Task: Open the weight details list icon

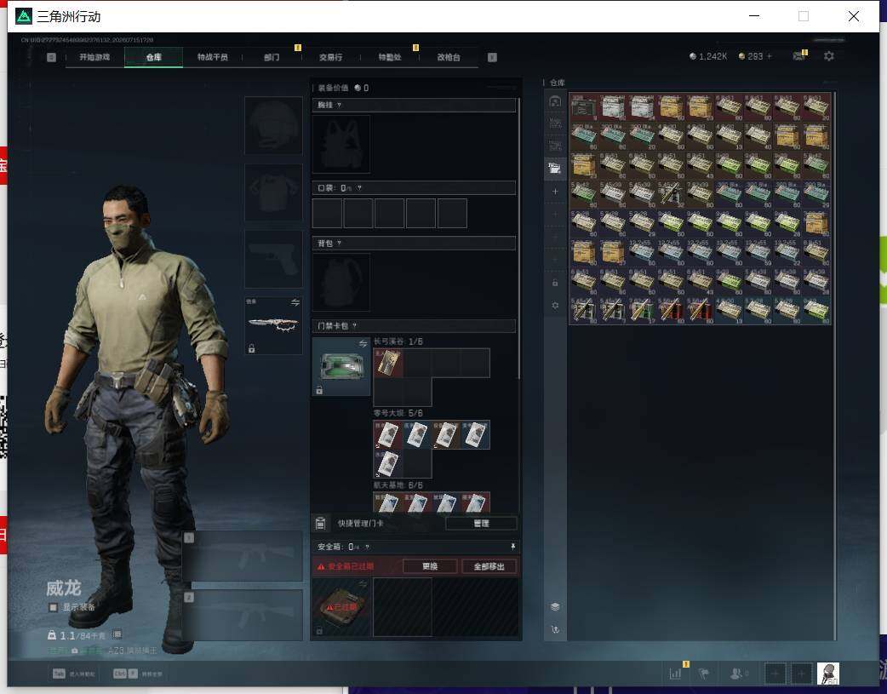Action: click(x=117, y=634)
